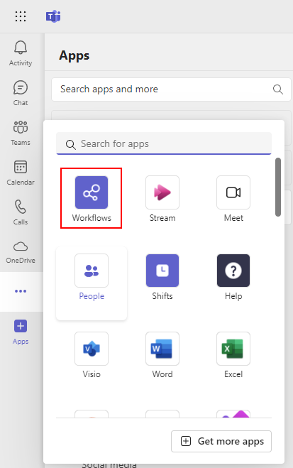Click the Search apps and more field

point(171,89)
